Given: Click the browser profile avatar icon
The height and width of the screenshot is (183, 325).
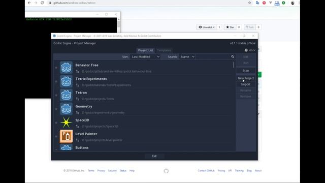Looking at the screenshot, I should pyautogui.click(x=292, y=3).
